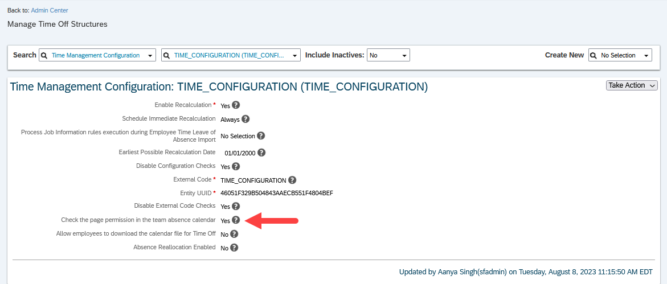This screenshot has width=667, height=284.
Task: Click the Always value for Schedule Immediate Recalculation
Action: 230,120
